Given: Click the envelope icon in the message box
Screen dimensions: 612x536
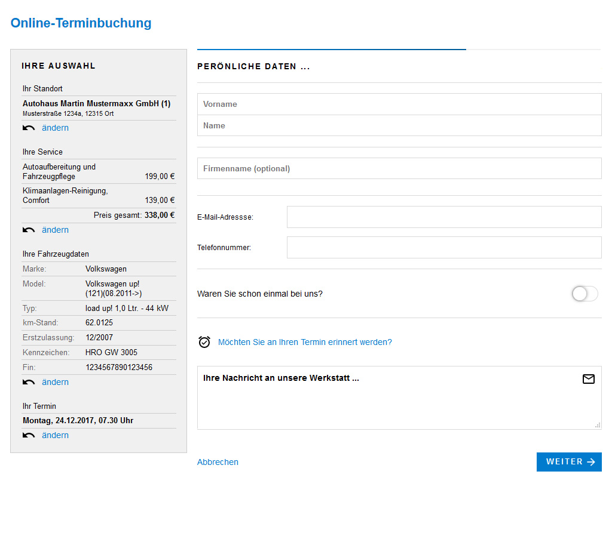Looking at the screenshot, I should coord(588,379).
